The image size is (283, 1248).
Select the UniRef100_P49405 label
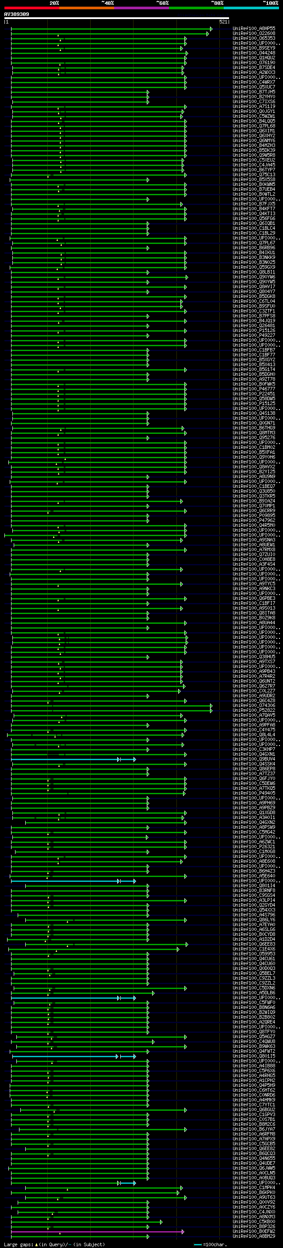(253, 793)
